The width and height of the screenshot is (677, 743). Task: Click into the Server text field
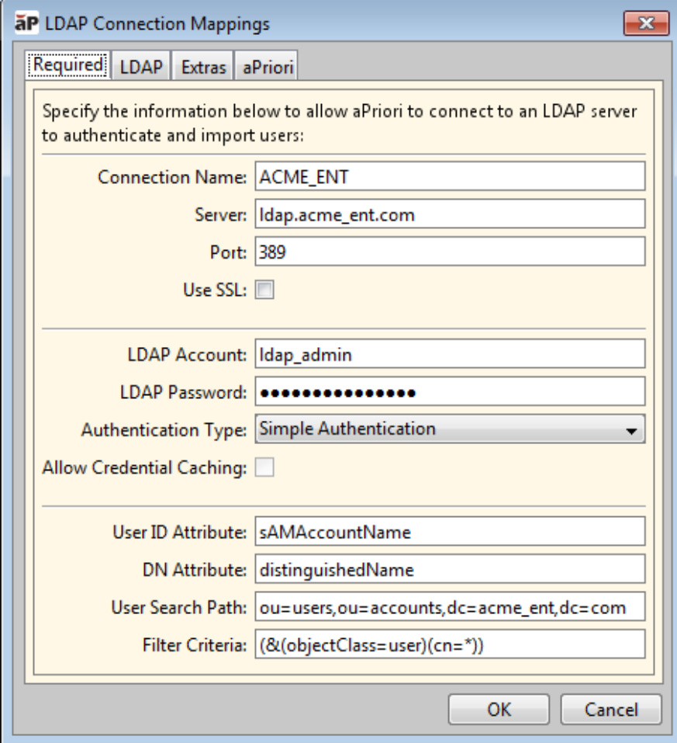click(x=450, y=214)
